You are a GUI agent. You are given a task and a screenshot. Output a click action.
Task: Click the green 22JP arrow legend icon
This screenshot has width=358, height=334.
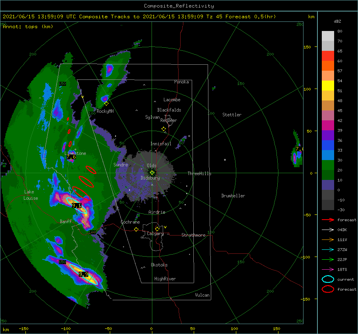tap(328, 259)
